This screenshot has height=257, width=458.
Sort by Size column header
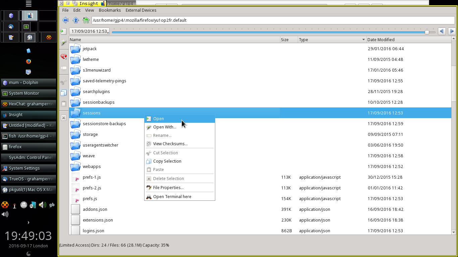pyautogui.click(x=289, y=39)
